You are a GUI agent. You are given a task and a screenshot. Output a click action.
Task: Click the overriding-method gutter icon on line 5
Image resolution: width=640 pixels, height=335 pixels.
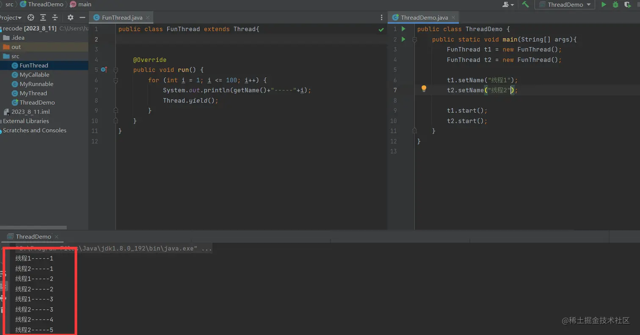[104, 70]
